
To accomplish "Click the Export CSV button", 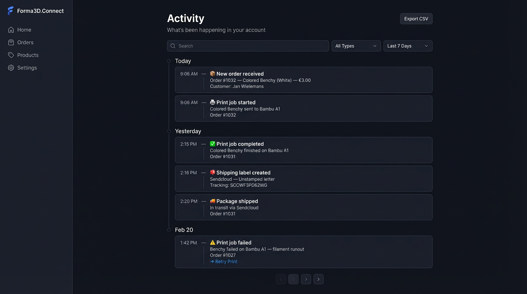I will point(416,18).
